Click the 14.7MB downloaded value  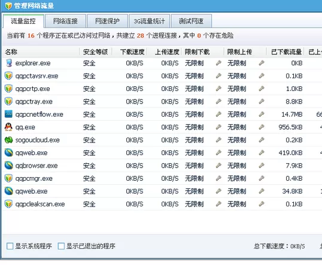[292, 114]
